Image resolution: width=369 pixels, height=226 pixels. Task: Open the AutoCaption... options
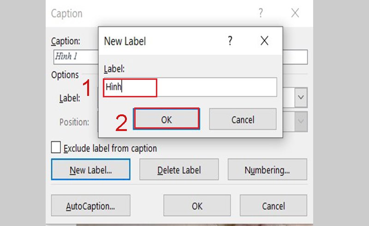90,205
